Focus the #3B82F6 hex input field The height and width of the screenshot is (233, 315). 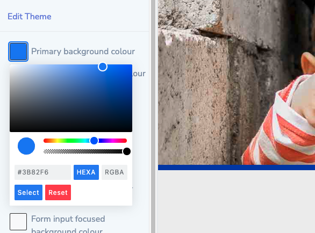pos(42,172)
